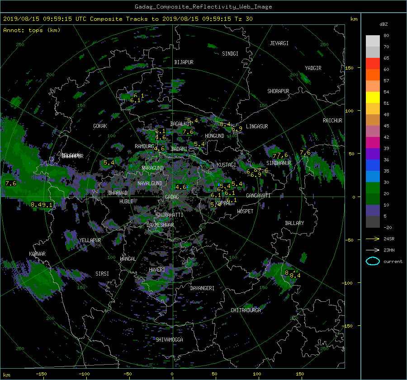The image size is (407, 380).
Task: Click the HAVERI city label
Action: pos(157,270)
